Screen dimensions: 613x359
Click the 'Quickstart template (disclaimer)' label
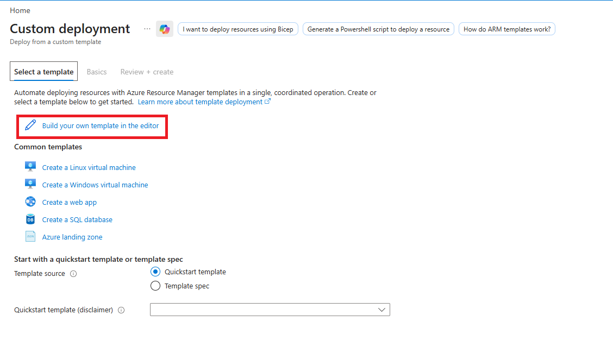(64, 310)
